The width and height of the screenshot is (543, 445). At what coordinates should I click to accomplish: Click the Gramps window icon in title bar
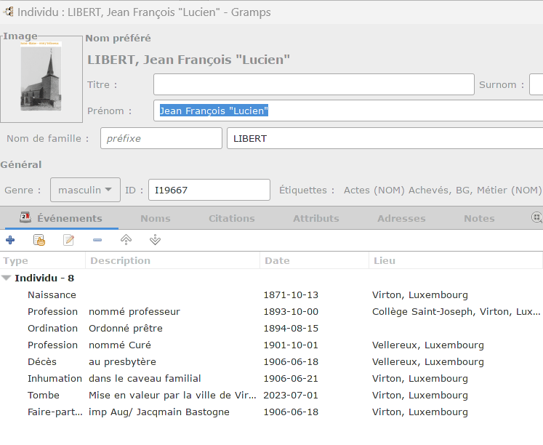point(8,11)
